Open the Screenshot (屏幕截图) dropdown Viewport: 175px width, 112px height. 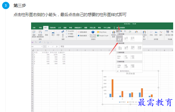click(70, 36)
